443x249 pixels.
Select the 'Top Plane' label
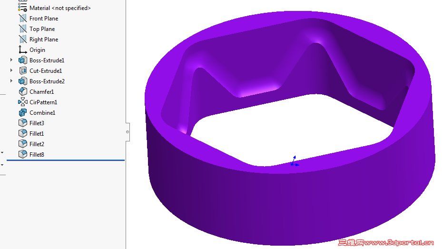(42, 29)
